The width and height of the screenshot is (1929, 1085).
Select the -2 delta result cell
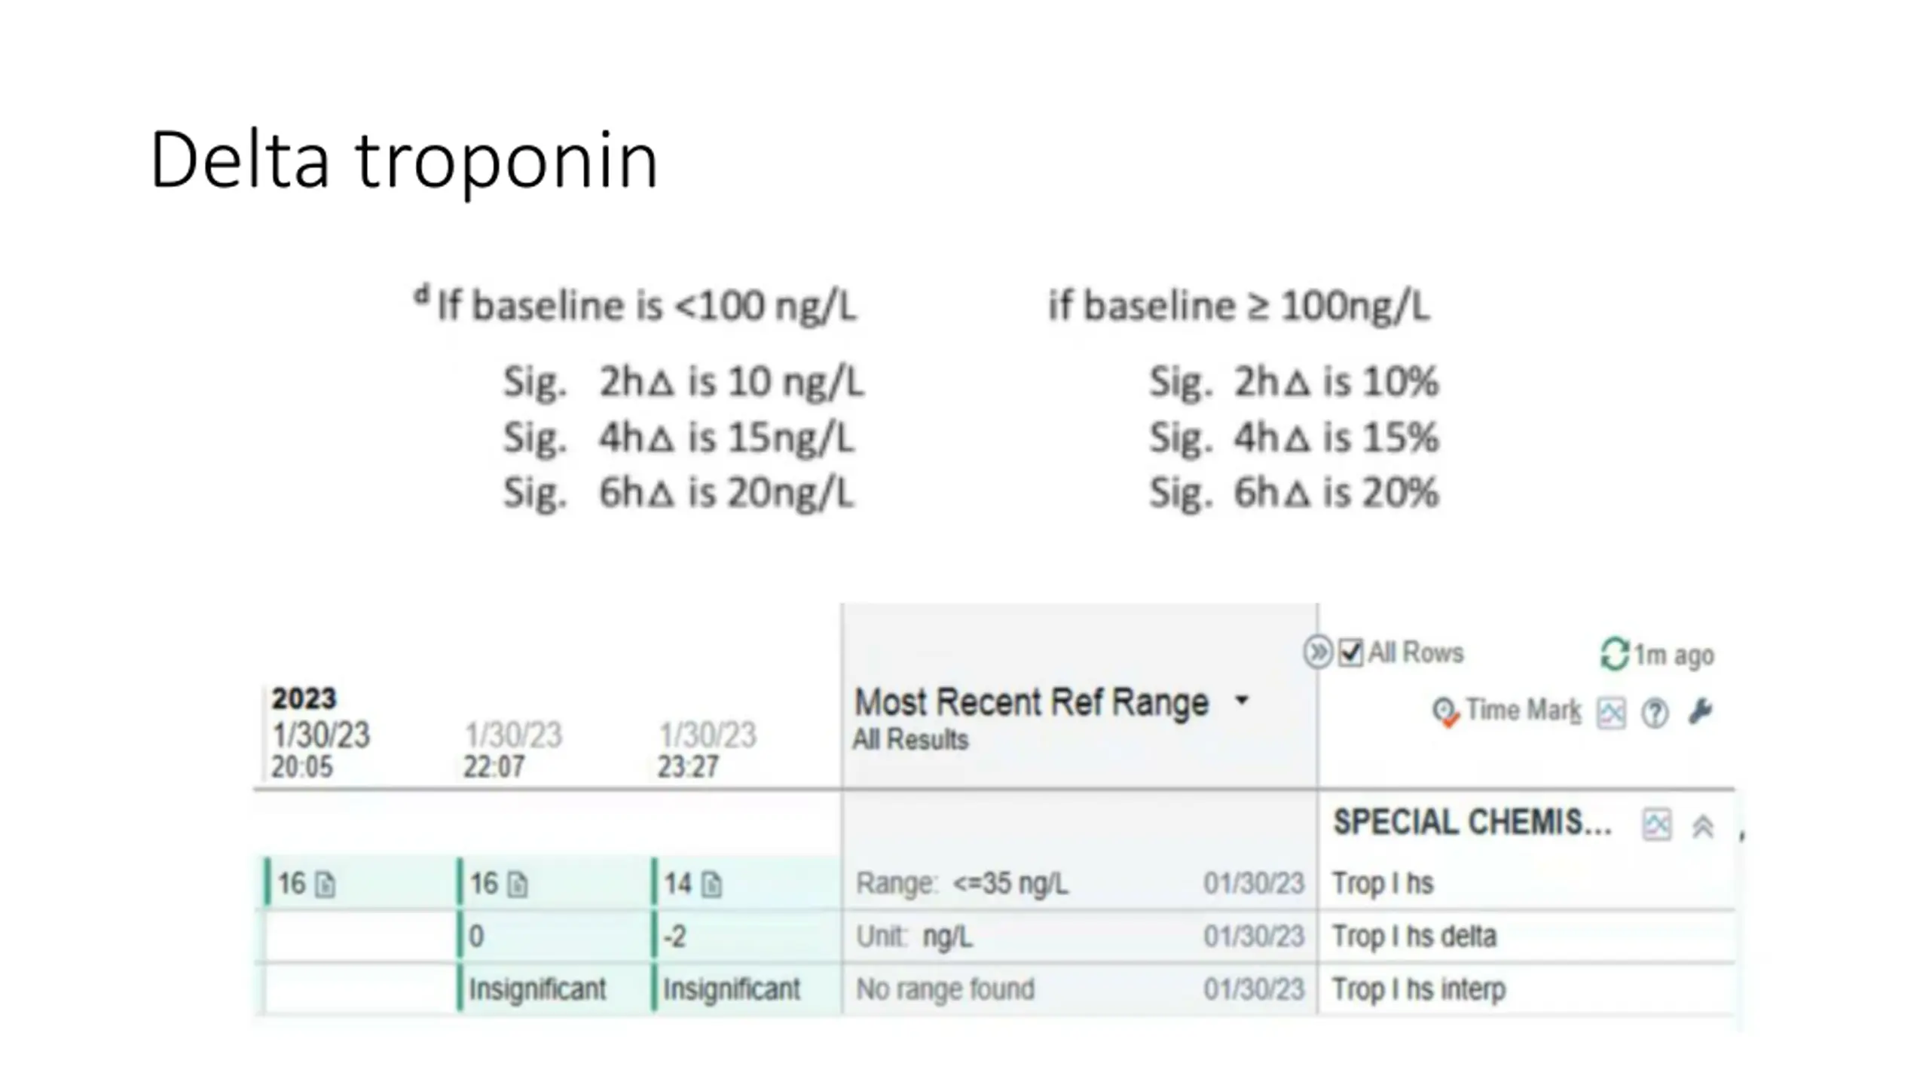tap(674, 937)
